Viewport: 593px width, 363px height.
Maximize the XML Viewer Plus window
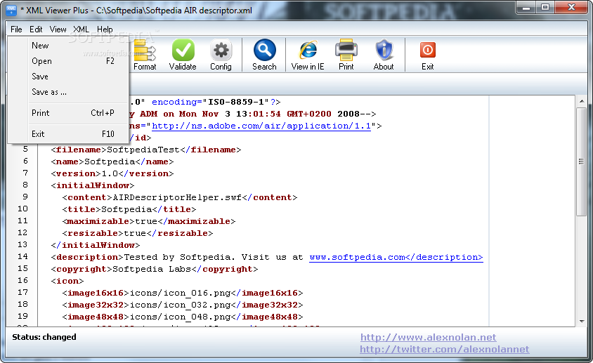[545, 7]
